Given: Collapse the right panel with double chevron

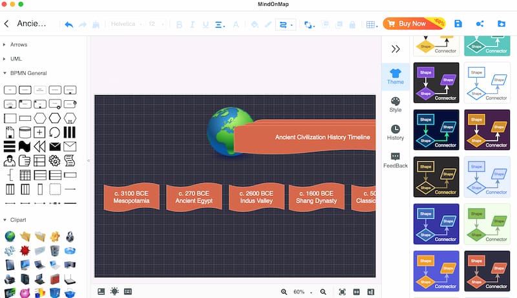Looking at the screenshot, I should [396, 49].
